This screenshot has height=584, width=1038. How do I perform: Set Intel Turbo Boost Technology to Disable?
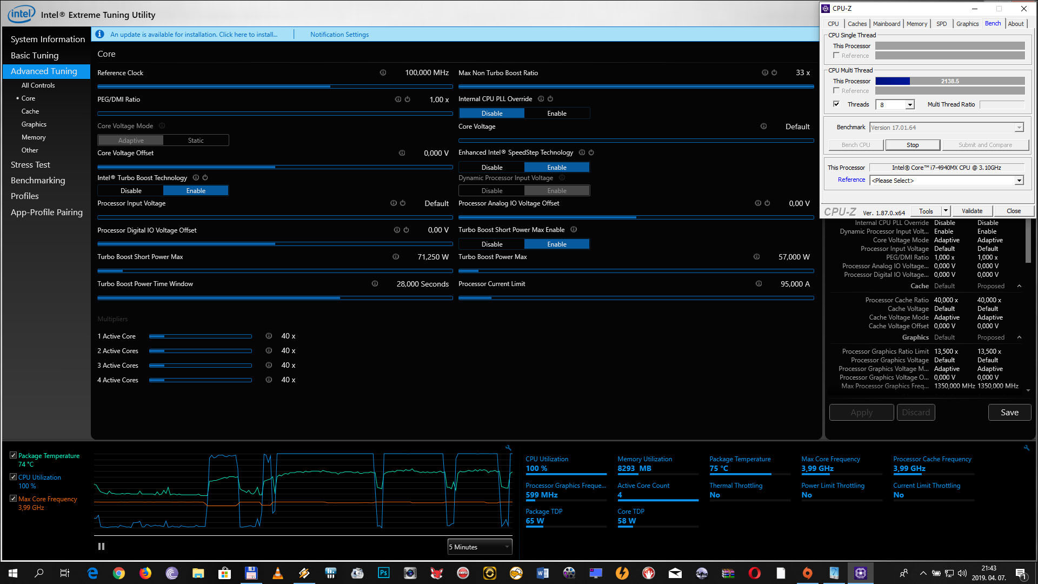131,191
